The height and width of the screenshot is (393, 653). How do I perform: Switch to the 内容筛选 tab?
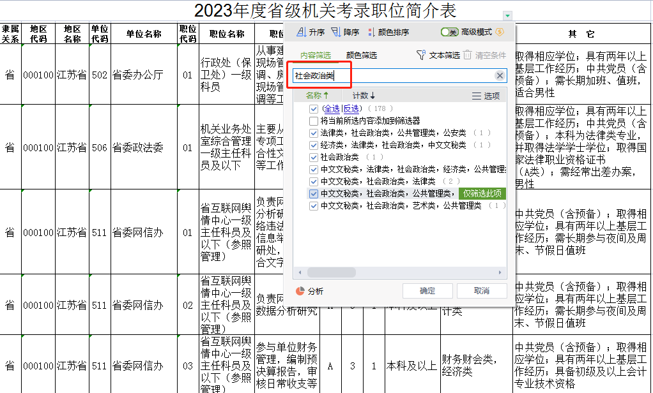[x=316, y=56]
